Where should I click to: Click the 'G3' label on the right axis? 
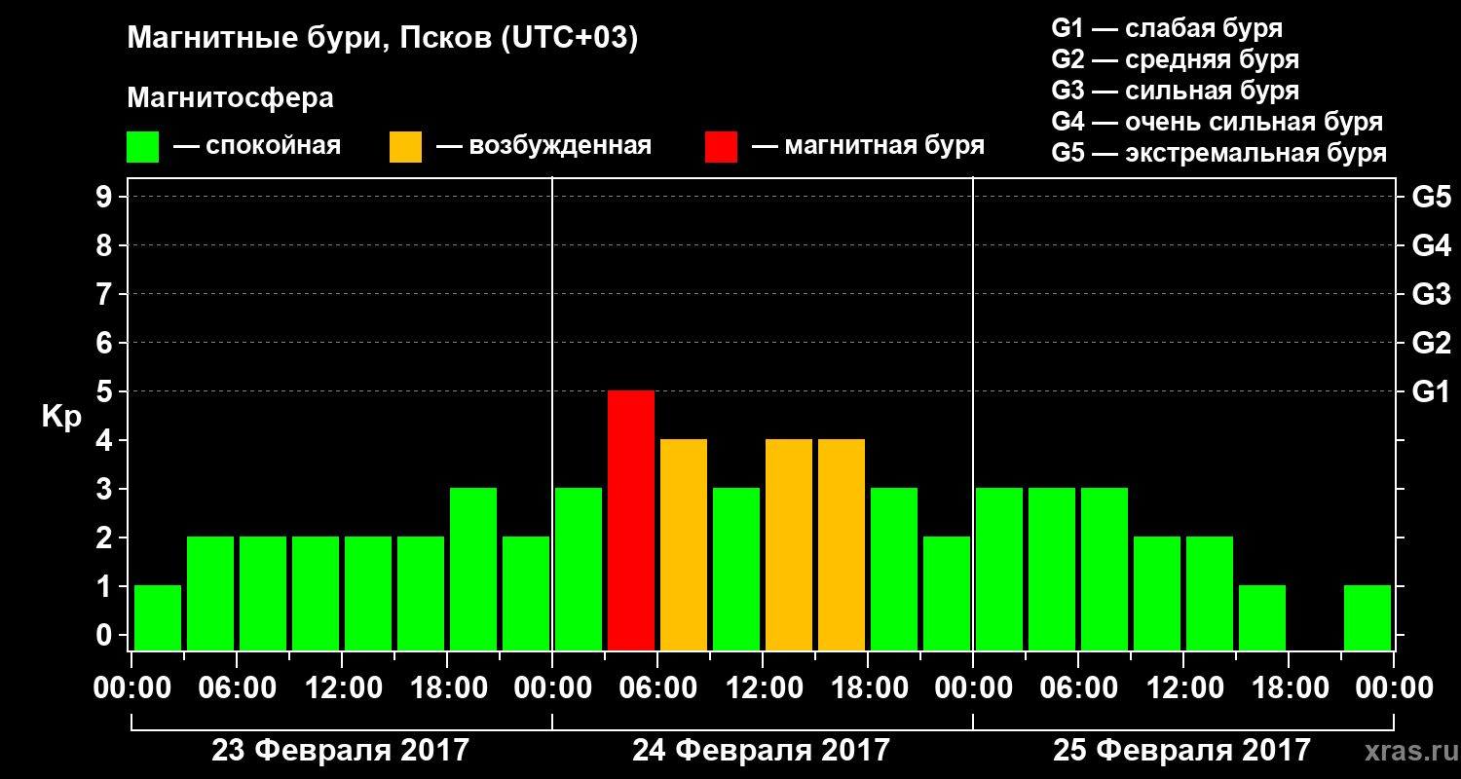click(1432, 294)
